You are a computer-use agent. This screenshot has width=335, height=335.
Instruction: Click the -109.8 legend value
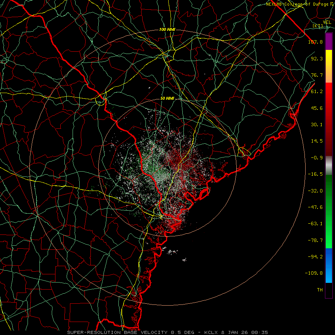click(x=314, y=273)
